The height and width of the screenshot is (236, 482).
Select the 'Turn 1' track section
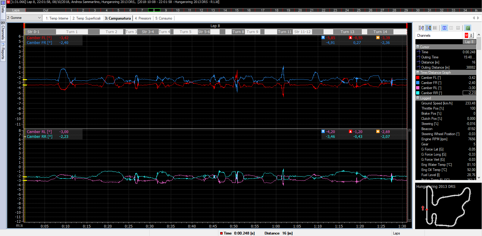[x=72, y=32]
